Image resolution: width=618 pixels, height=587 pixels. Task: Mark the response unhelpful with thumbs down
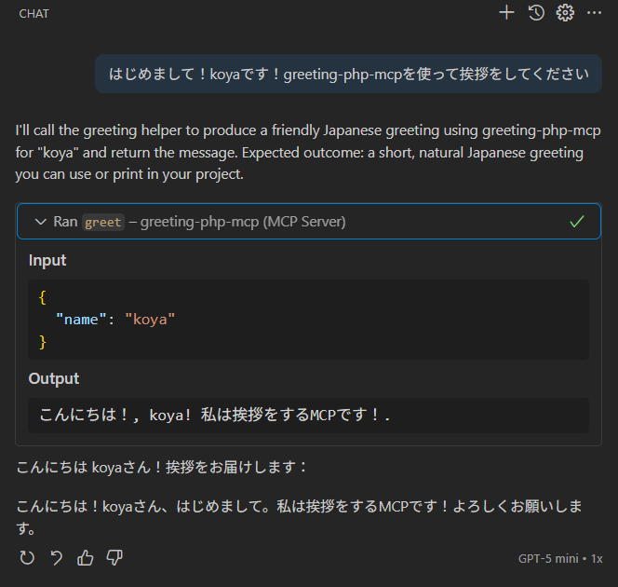(114, 558)
